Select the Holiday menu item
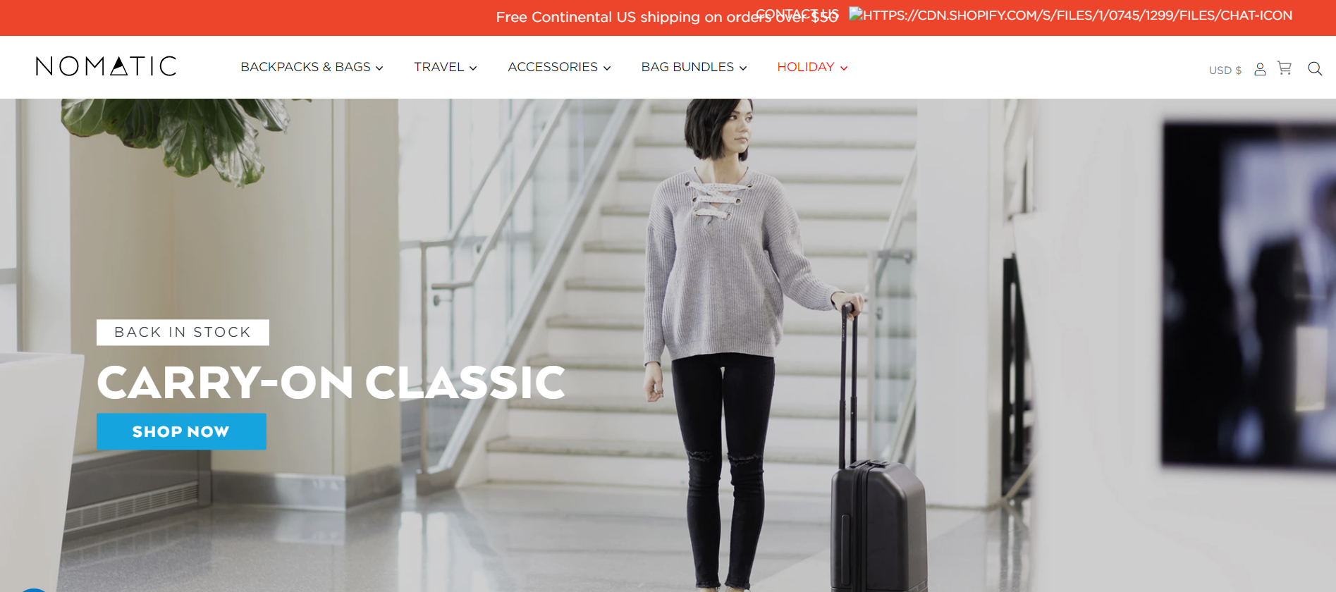The image size is (1336, 592). [x=805, y=67]
